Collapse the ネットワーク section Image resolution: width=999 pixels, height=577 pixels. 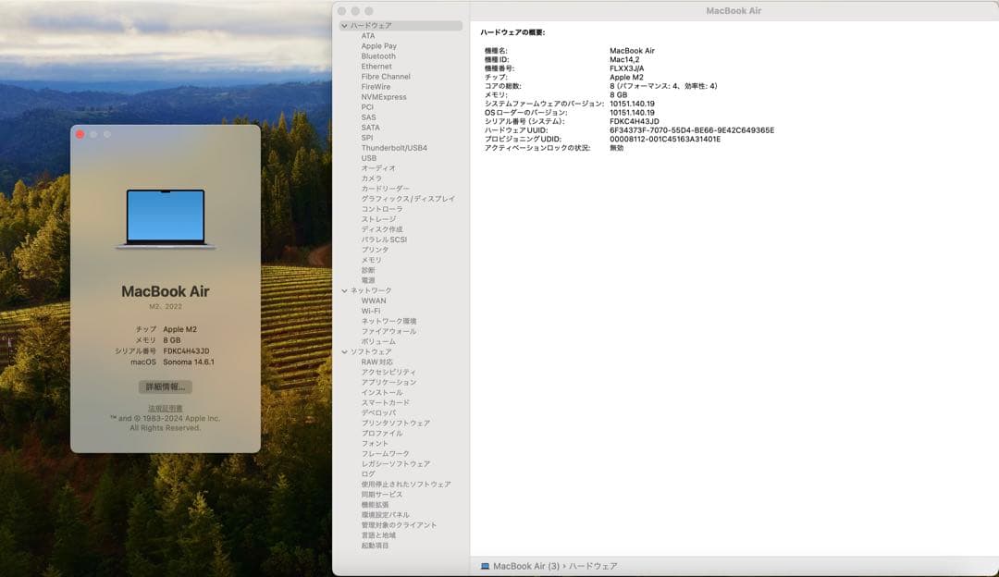tap(346, 289)
